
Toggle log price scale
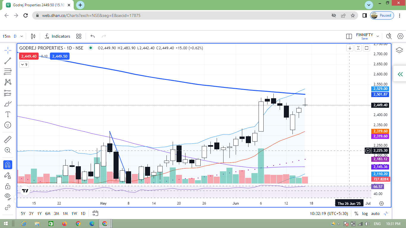click(365, 213)
